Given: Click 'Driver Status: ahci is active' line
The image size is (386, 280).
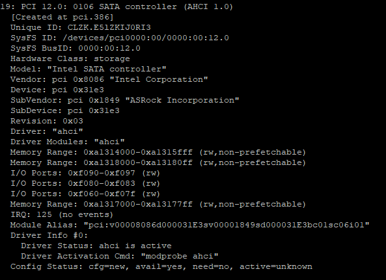Looking at the screenshot, I should point(96,246).
